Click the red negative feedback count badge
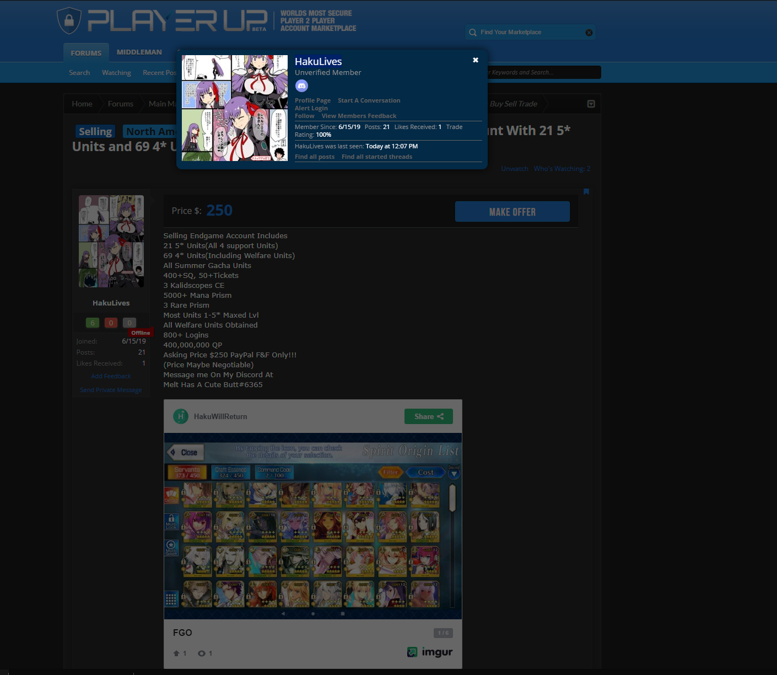 click(x=111, y=323)
